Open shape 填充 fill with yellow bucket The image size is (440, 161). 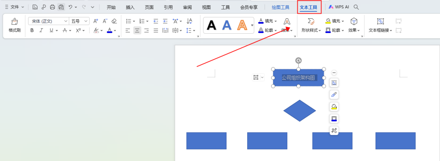pyautogui.click(x=335, y=21)
